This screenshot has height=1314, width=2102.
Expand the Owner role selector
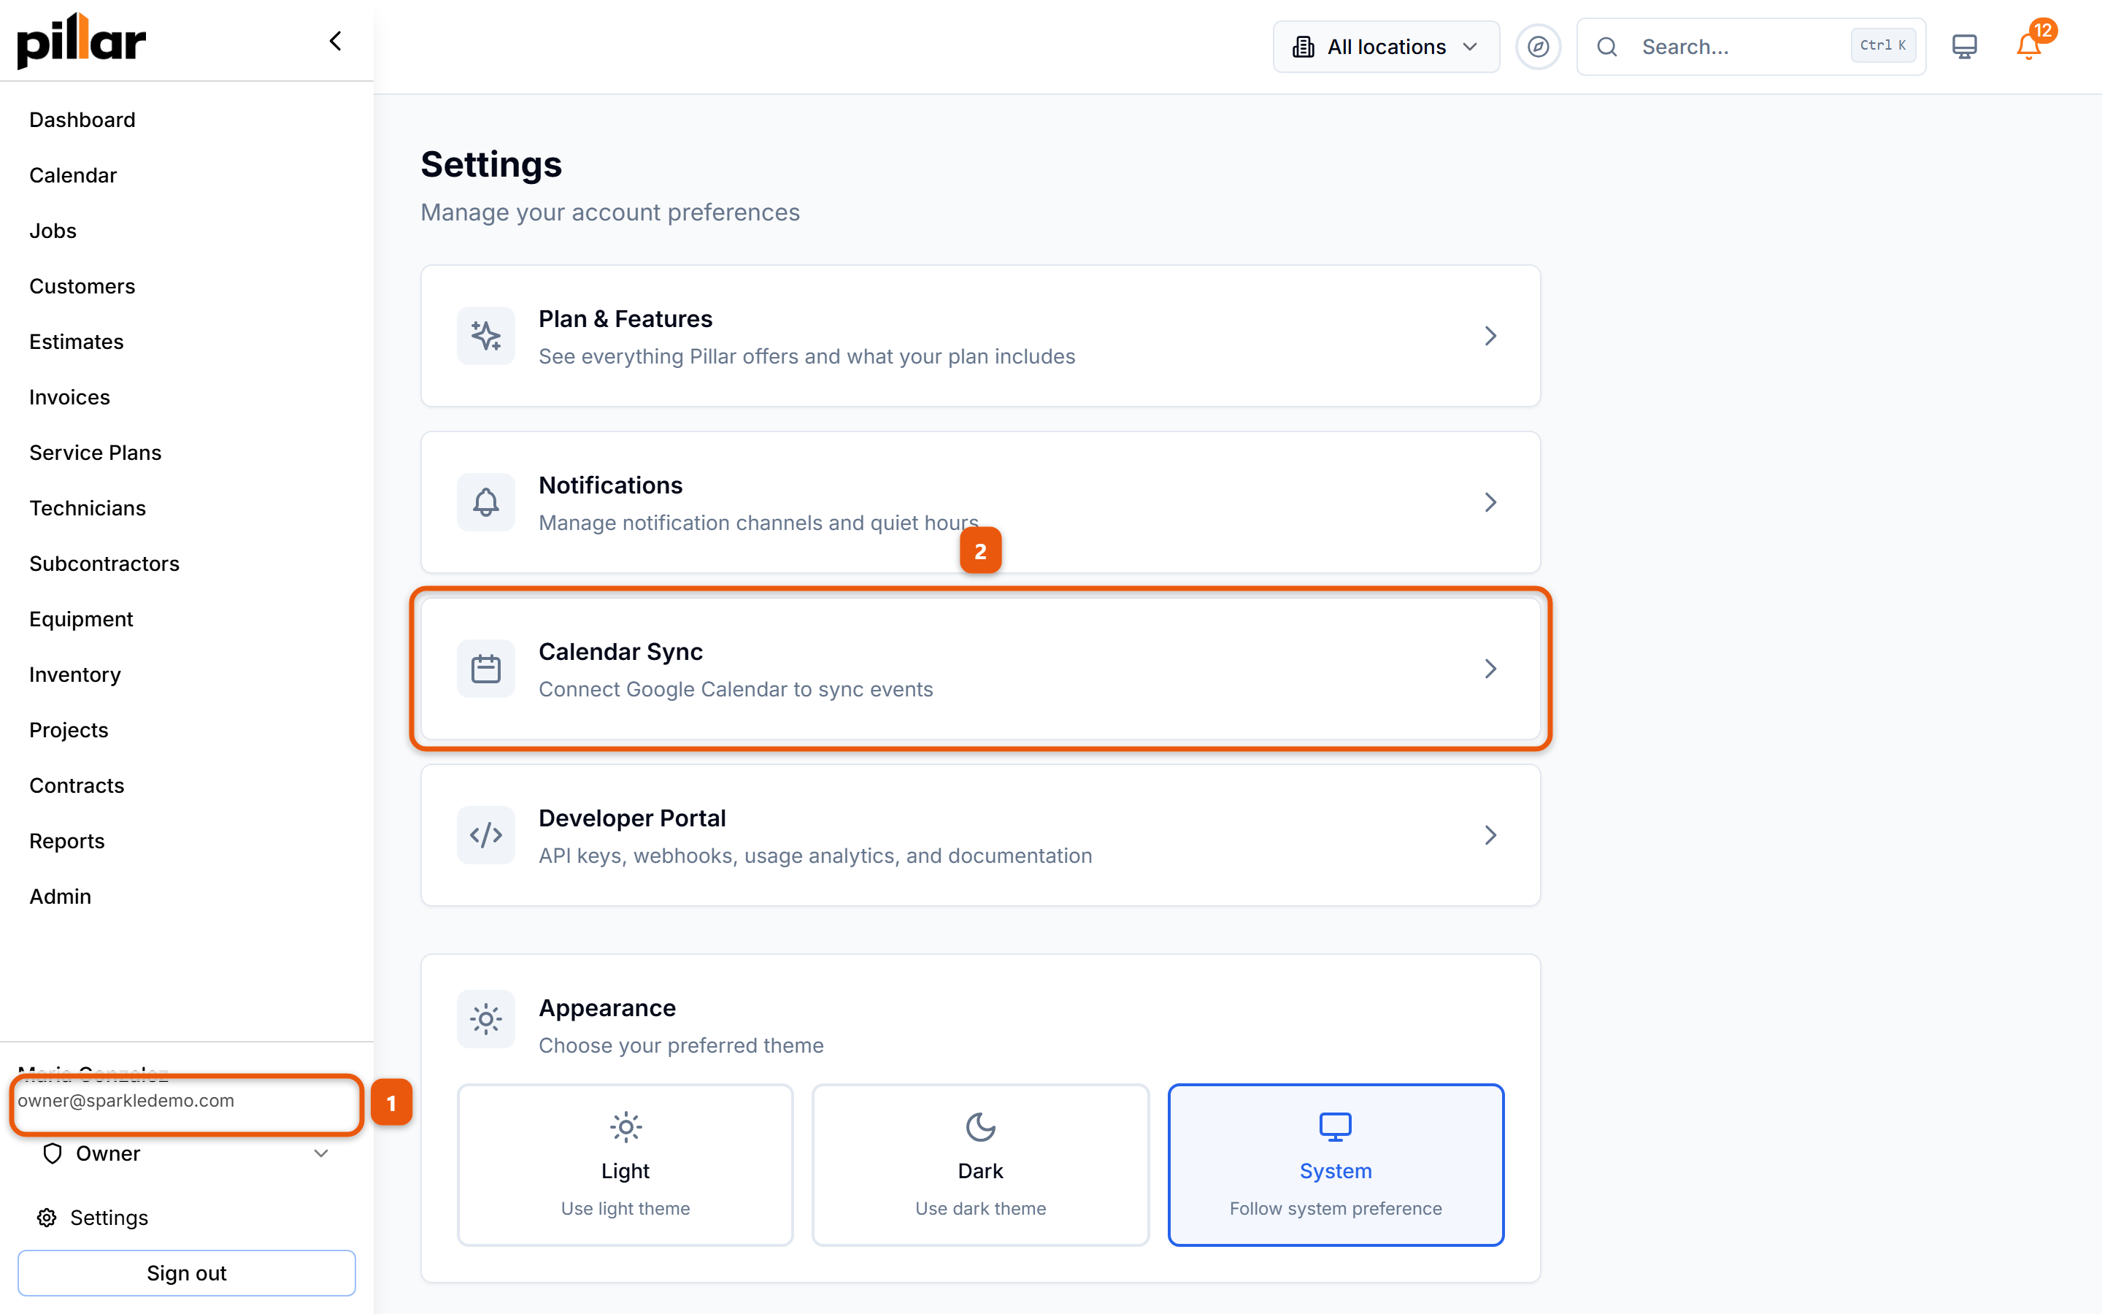tap(187, 1153)
